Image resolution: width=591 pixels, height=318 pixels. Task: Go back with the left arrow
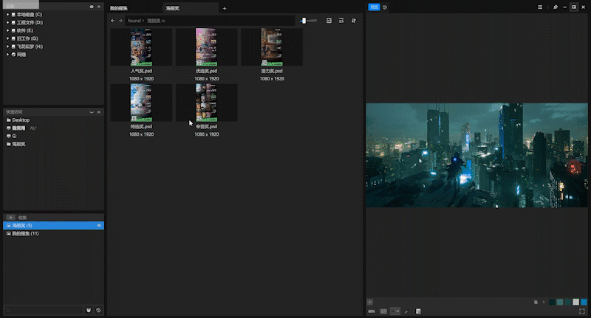pyautogui.click(x=112, y=21)
